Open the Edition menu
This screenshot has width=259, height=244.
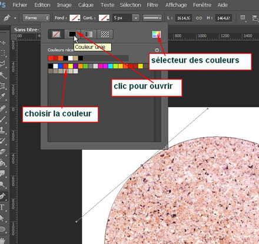click(x=42, y=5)
